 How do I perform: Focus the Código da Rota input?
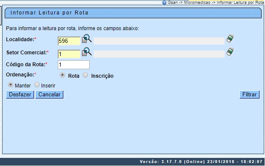coord(74,65)
